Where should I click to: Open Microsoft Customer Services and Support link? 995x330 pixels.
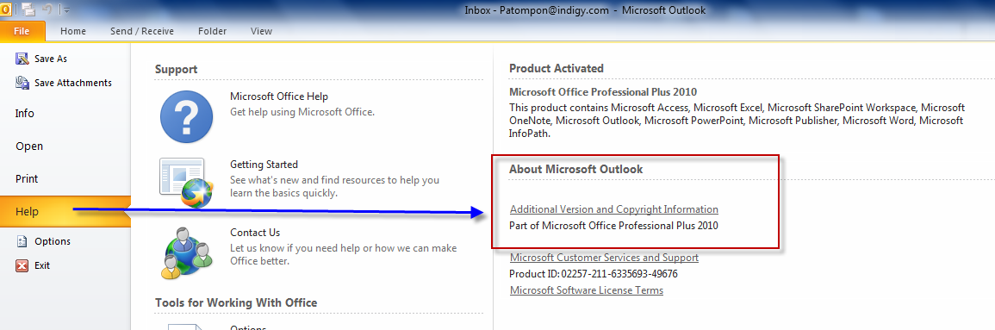604,258
